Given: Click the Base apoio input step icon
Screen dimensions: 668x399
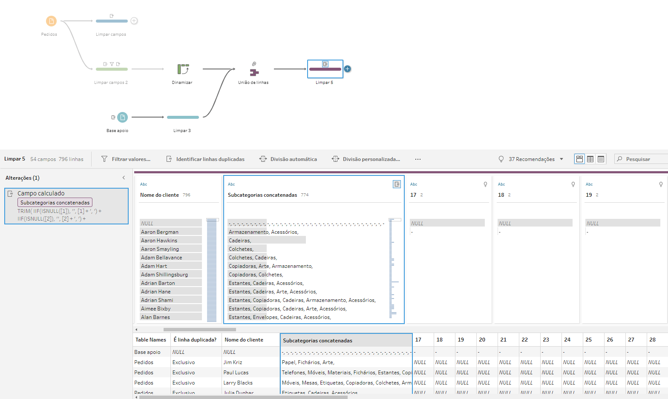Looking at the screenshot, I should pos(122,117).
